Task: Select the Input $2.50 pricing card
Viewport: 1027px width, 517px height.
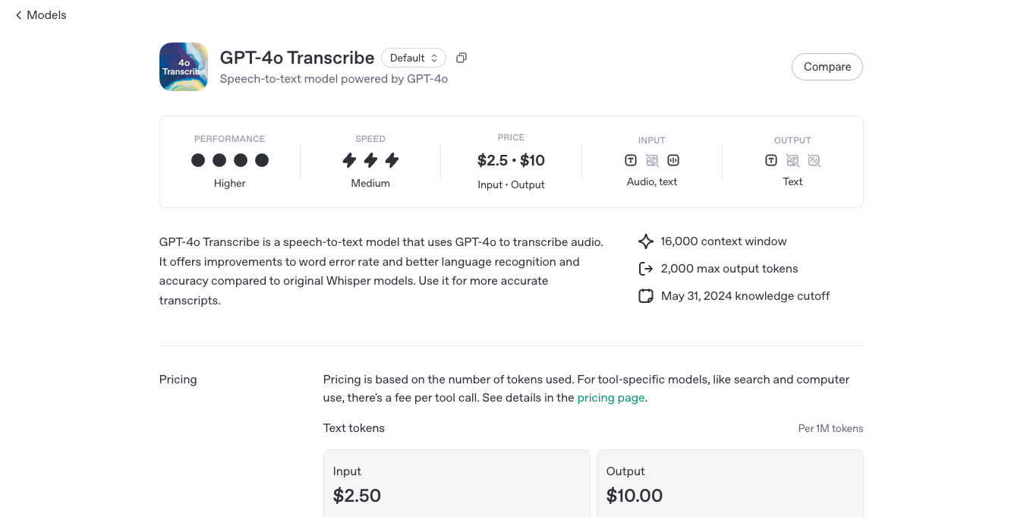Action: pos(456,484)
